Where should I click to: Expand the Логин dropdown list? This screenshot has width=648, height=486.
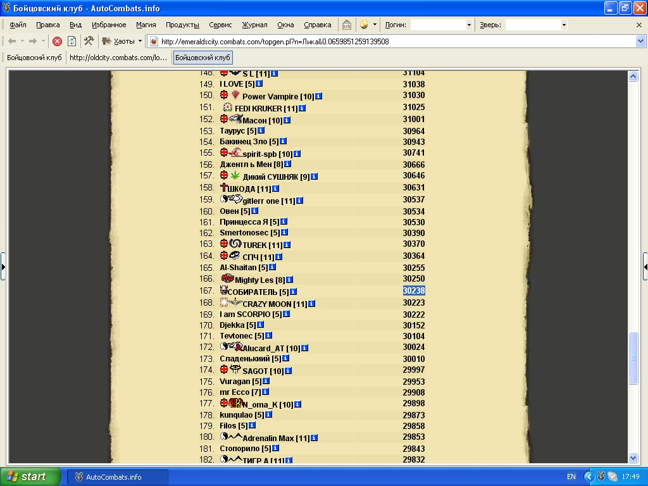coord(469,25)
